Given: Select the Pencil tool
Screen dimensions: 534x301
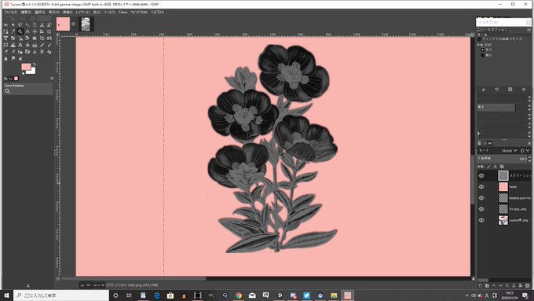Looking at the screenshot, I should coord(42,45).
